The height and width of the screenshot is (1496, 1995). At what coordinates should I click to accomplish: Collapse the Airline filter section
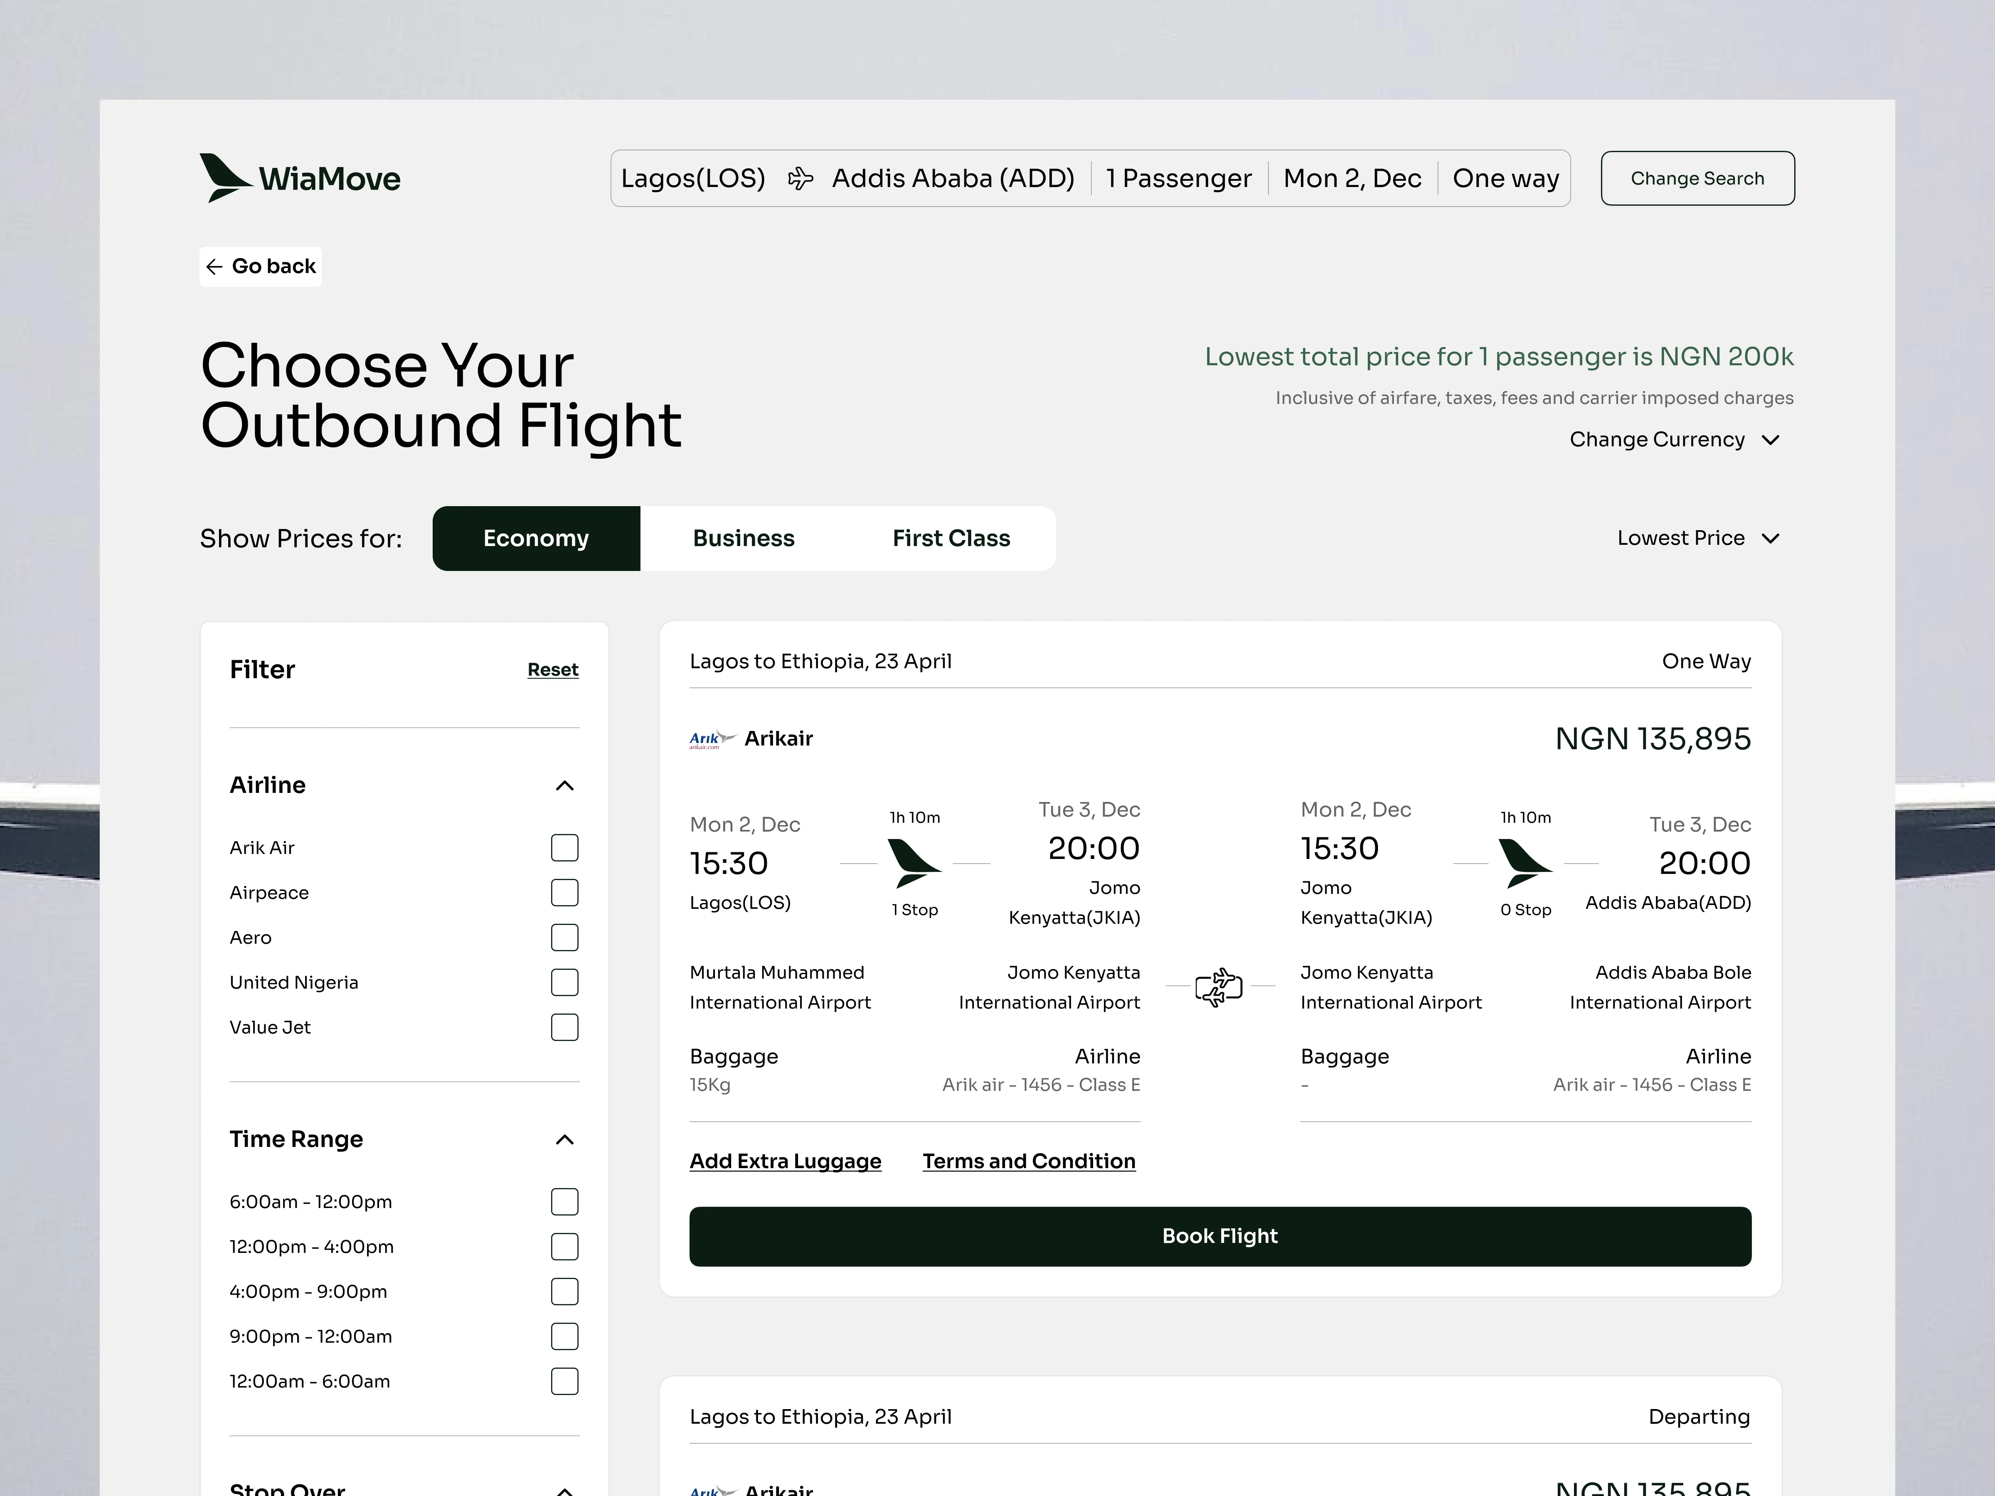click(564, 786)
